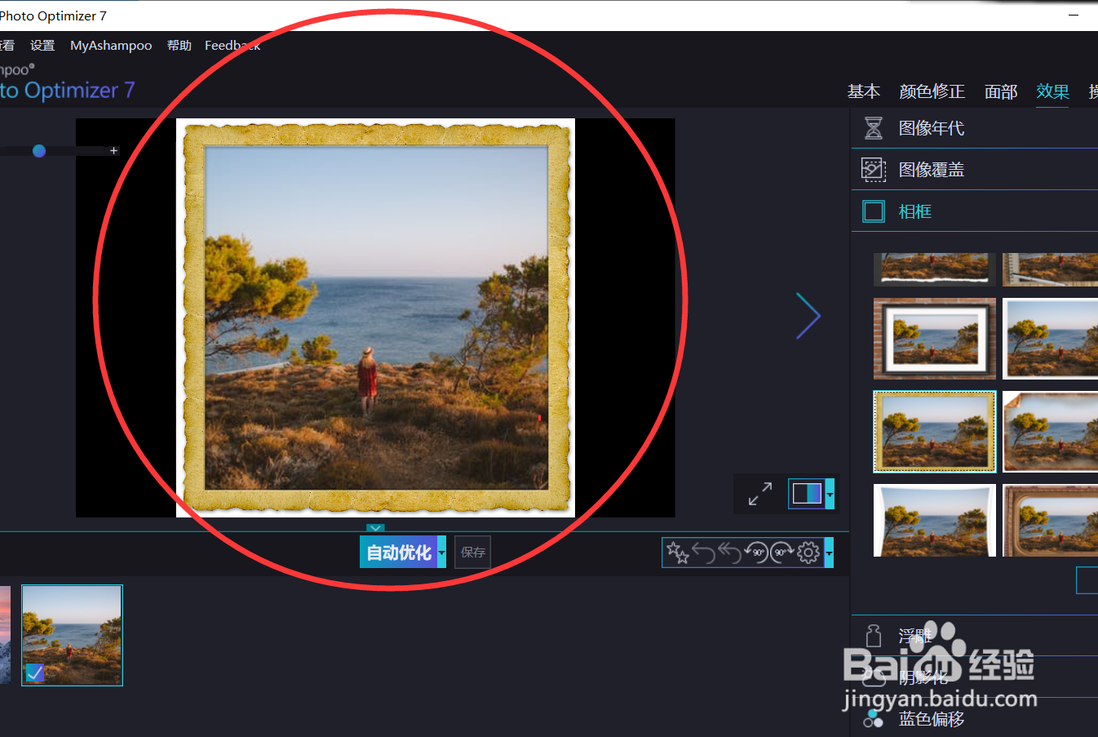Toggle the checkbox on the coastal thumbnail
This screenshot has height=737, width=1098.
click(34, 673)
